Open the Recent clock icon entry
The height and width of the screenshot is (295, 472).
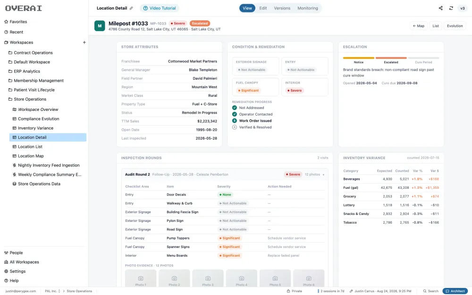(x=6, y=32)
